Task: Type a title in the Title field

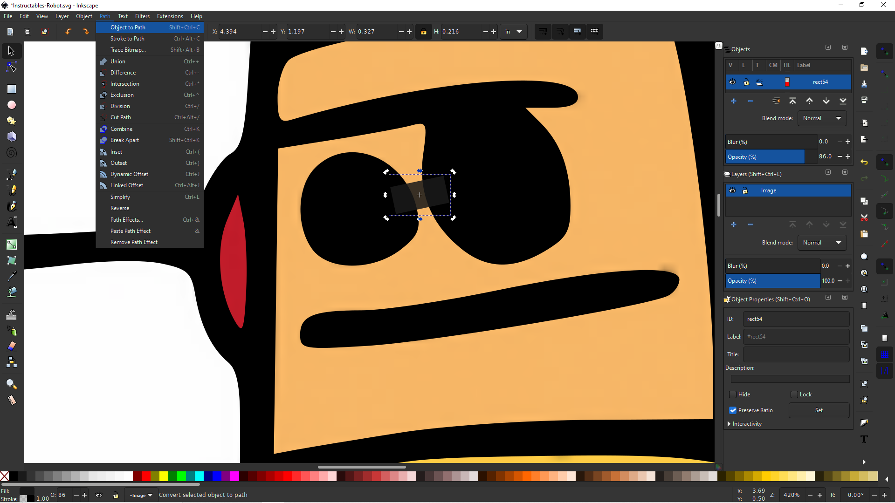Action: click(x=796, y=354)
